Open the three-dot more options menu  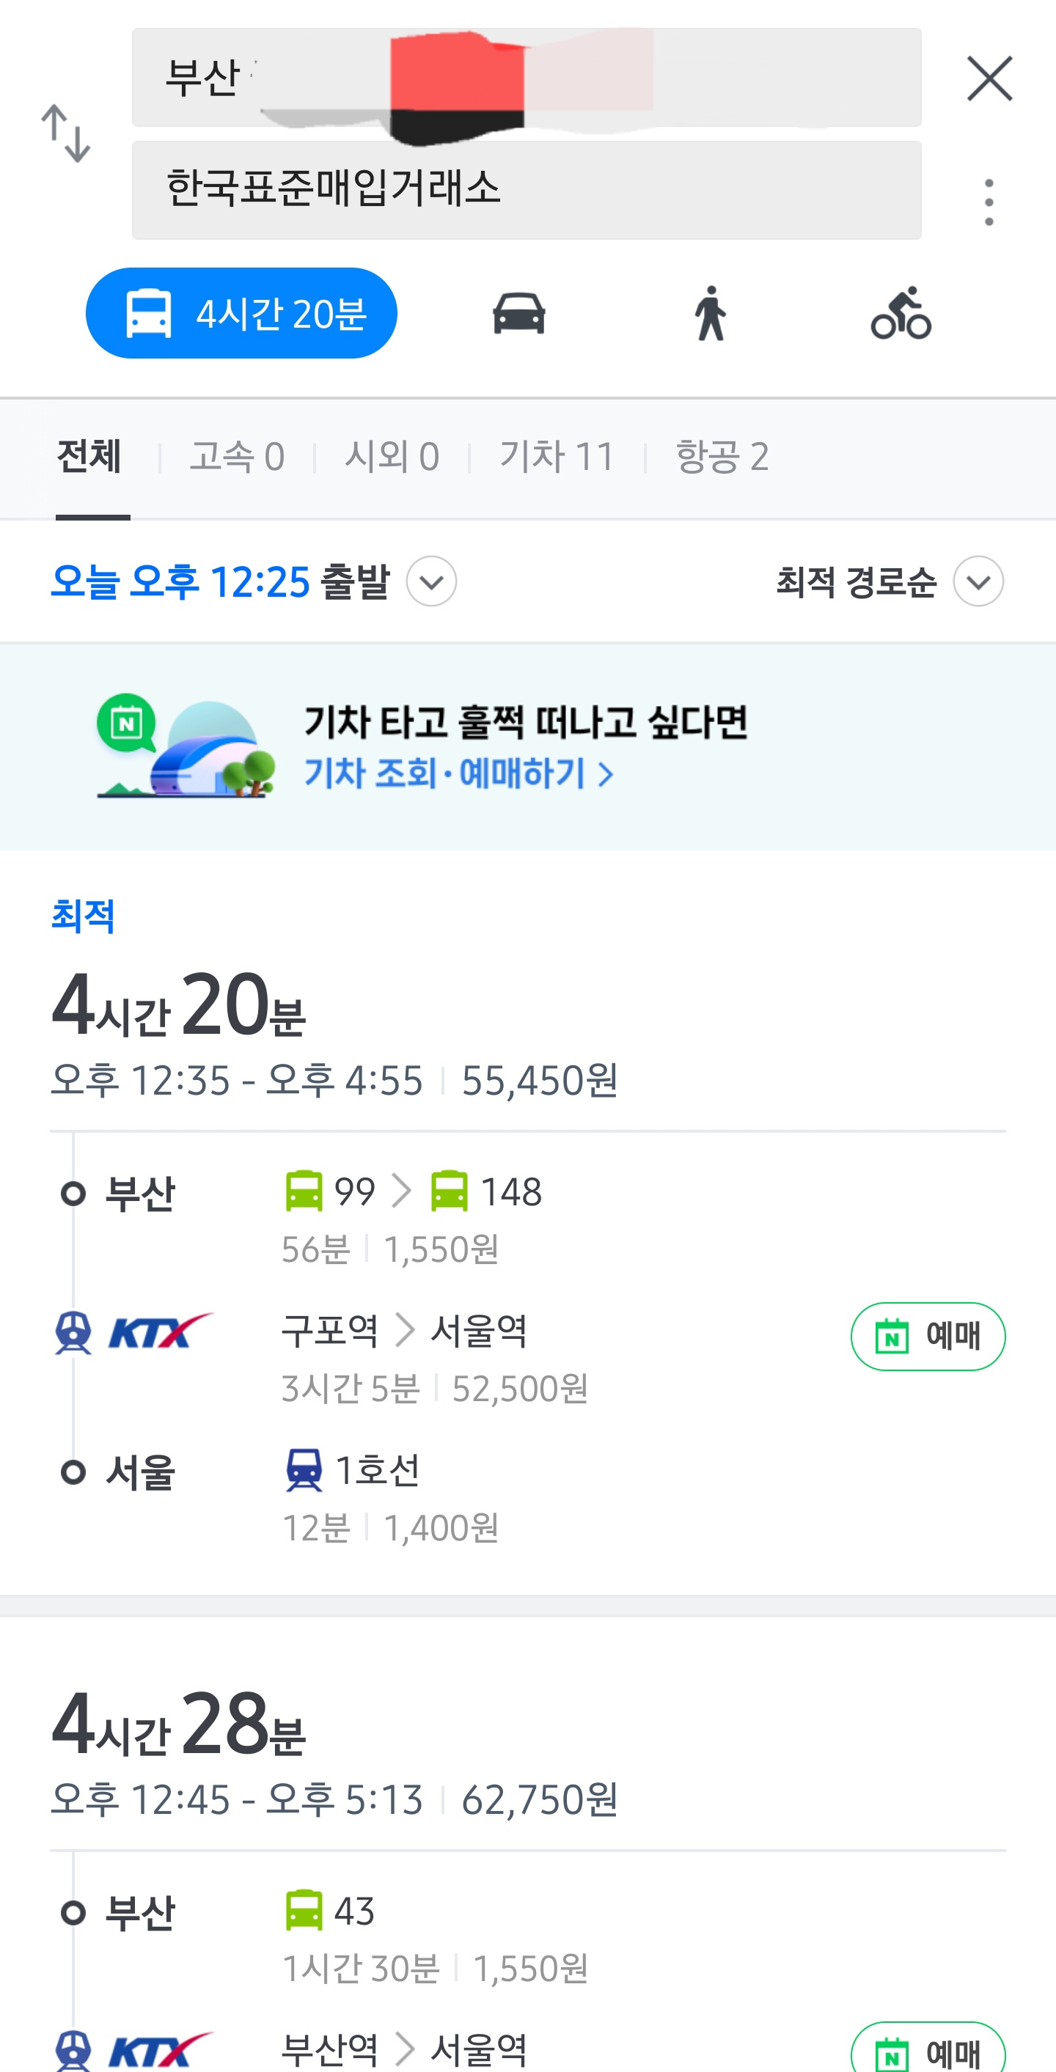pyautogui.click(x=989, y=202)
